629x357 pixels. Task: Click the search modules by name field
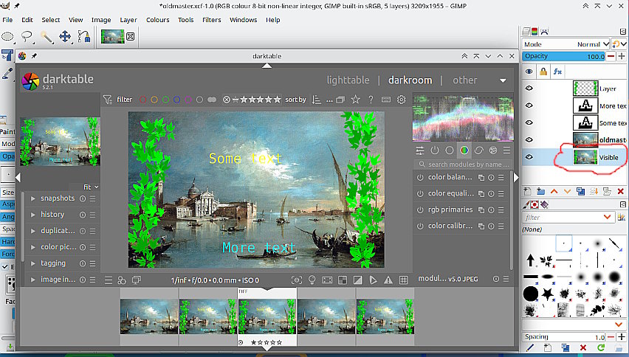(x=467, y=164)
